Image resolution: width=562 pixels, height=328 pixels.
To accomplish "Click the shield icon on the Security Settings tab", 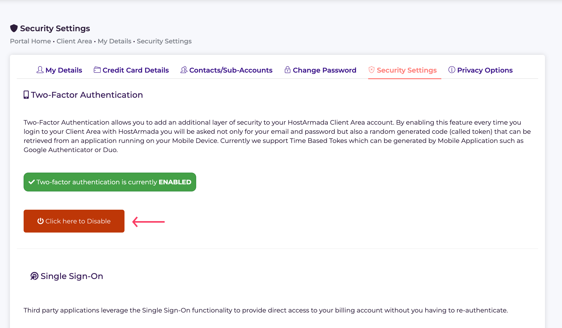I will pos(371,70).
